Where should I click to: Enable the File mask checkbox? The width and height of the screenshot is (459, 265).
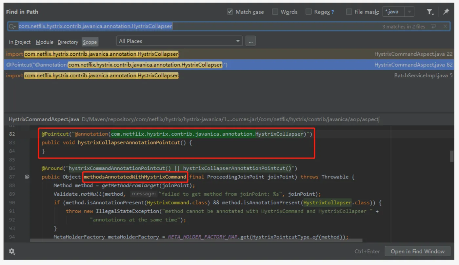pos(349,12)
